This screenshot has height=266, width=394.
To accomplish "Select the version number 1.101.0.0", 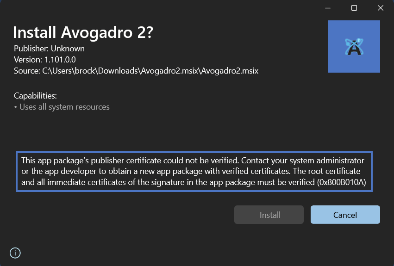I will pos(60,60).
